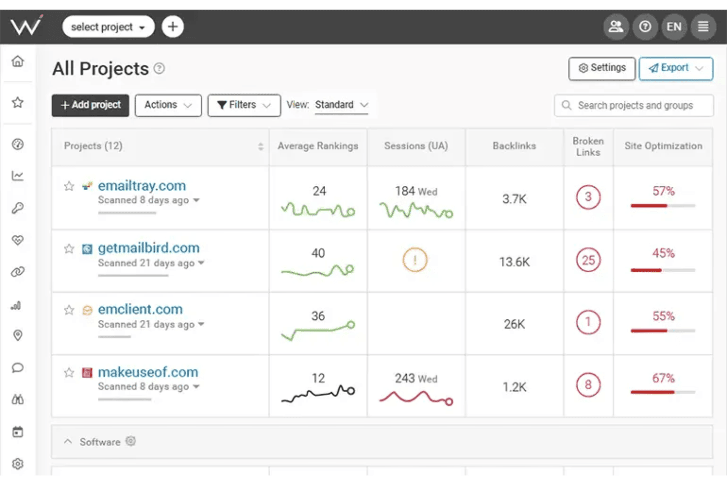Open the View Standard dropdown
This screenshot has width=727, height=485.
(341, 105)
